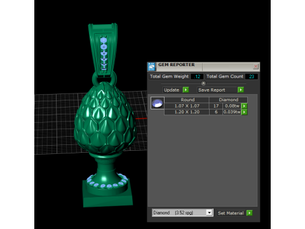The height and width of the screenshot is (229, 305).
Task: Click the GEM REPORTER title bar text
Action: (x=177, y=65)
